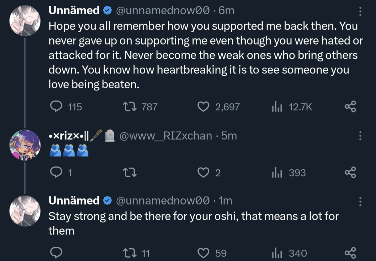Open more options on rizx reply
Image resolution: width=376 pixels, height=261 pixels.
pyautogui.click(x=360, y=135)
